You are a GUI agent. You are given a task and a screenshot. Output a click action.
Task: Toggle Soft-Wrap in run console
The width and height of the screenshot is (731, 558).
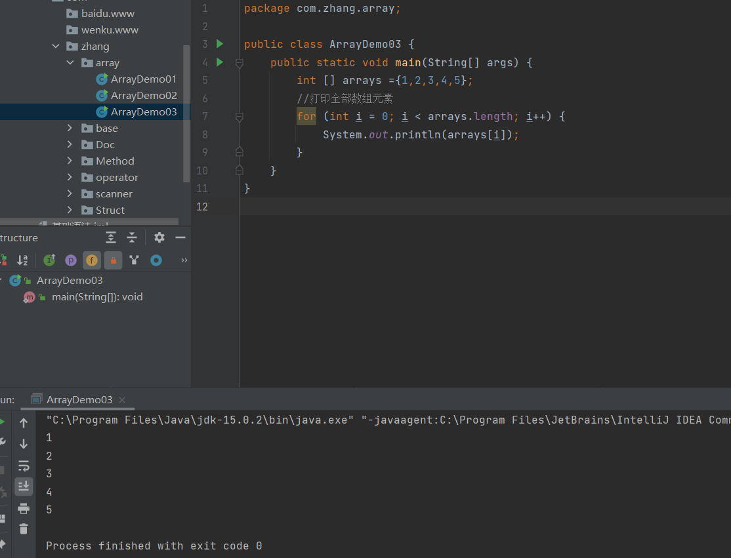[x=24, y=466]
